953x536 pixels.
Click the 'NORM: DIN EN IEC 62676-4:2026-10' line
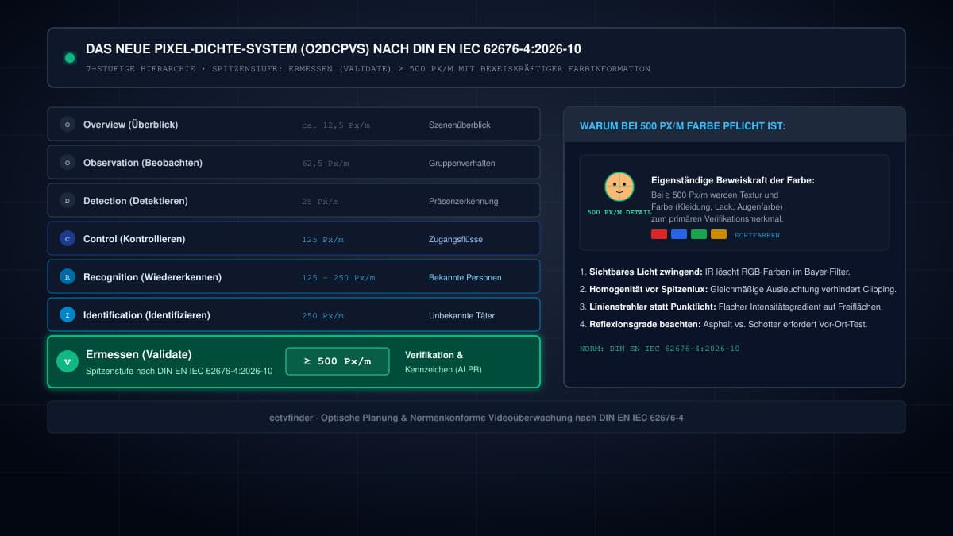point(659,349)
